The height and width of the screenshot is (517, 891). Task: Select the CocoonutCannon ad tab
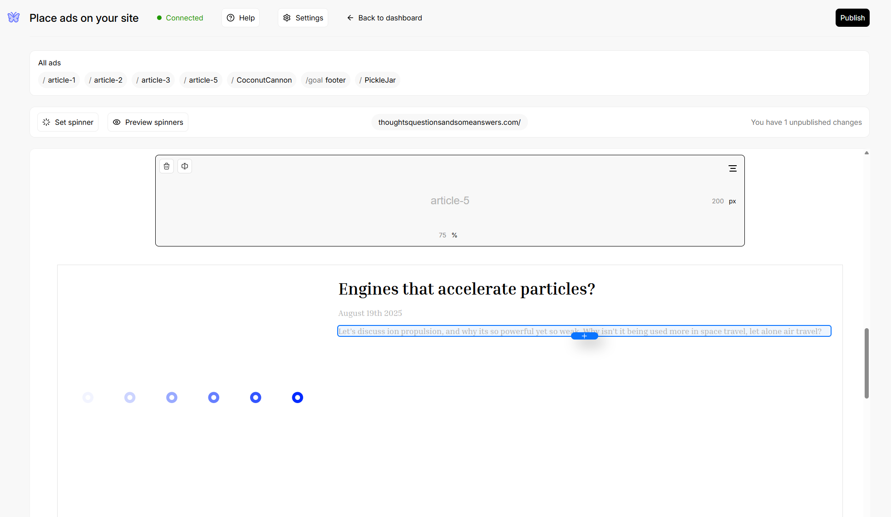261,80
